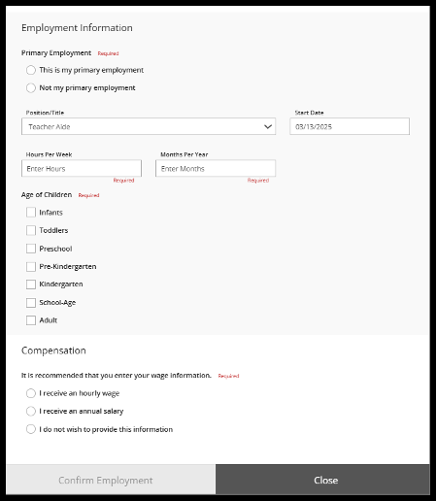Tick the Preschool age checkbox
This screenshot has height=501, width=437.
pos(31,249)
